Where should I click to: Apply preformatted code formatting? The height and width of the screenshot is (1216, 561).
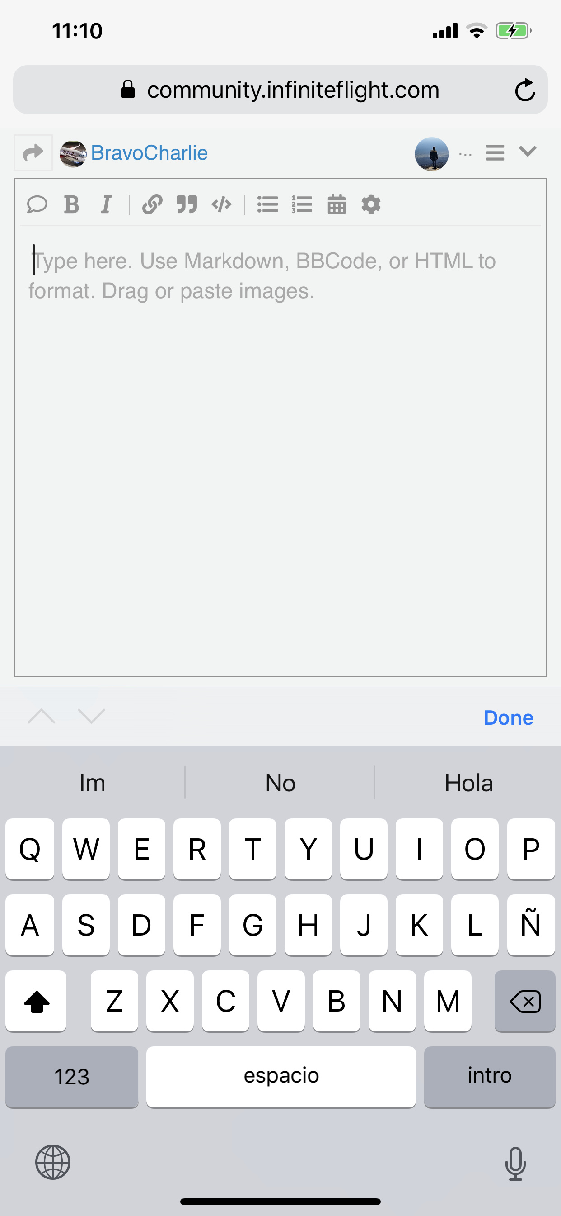pos(222,204)
